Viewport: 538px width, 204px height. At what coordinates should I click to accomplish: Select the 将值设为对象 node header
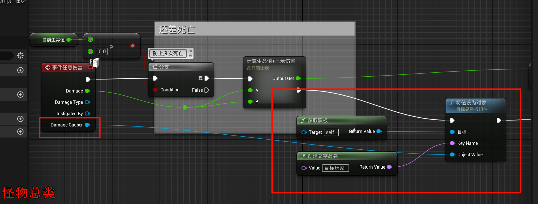(x=475, y=106)
